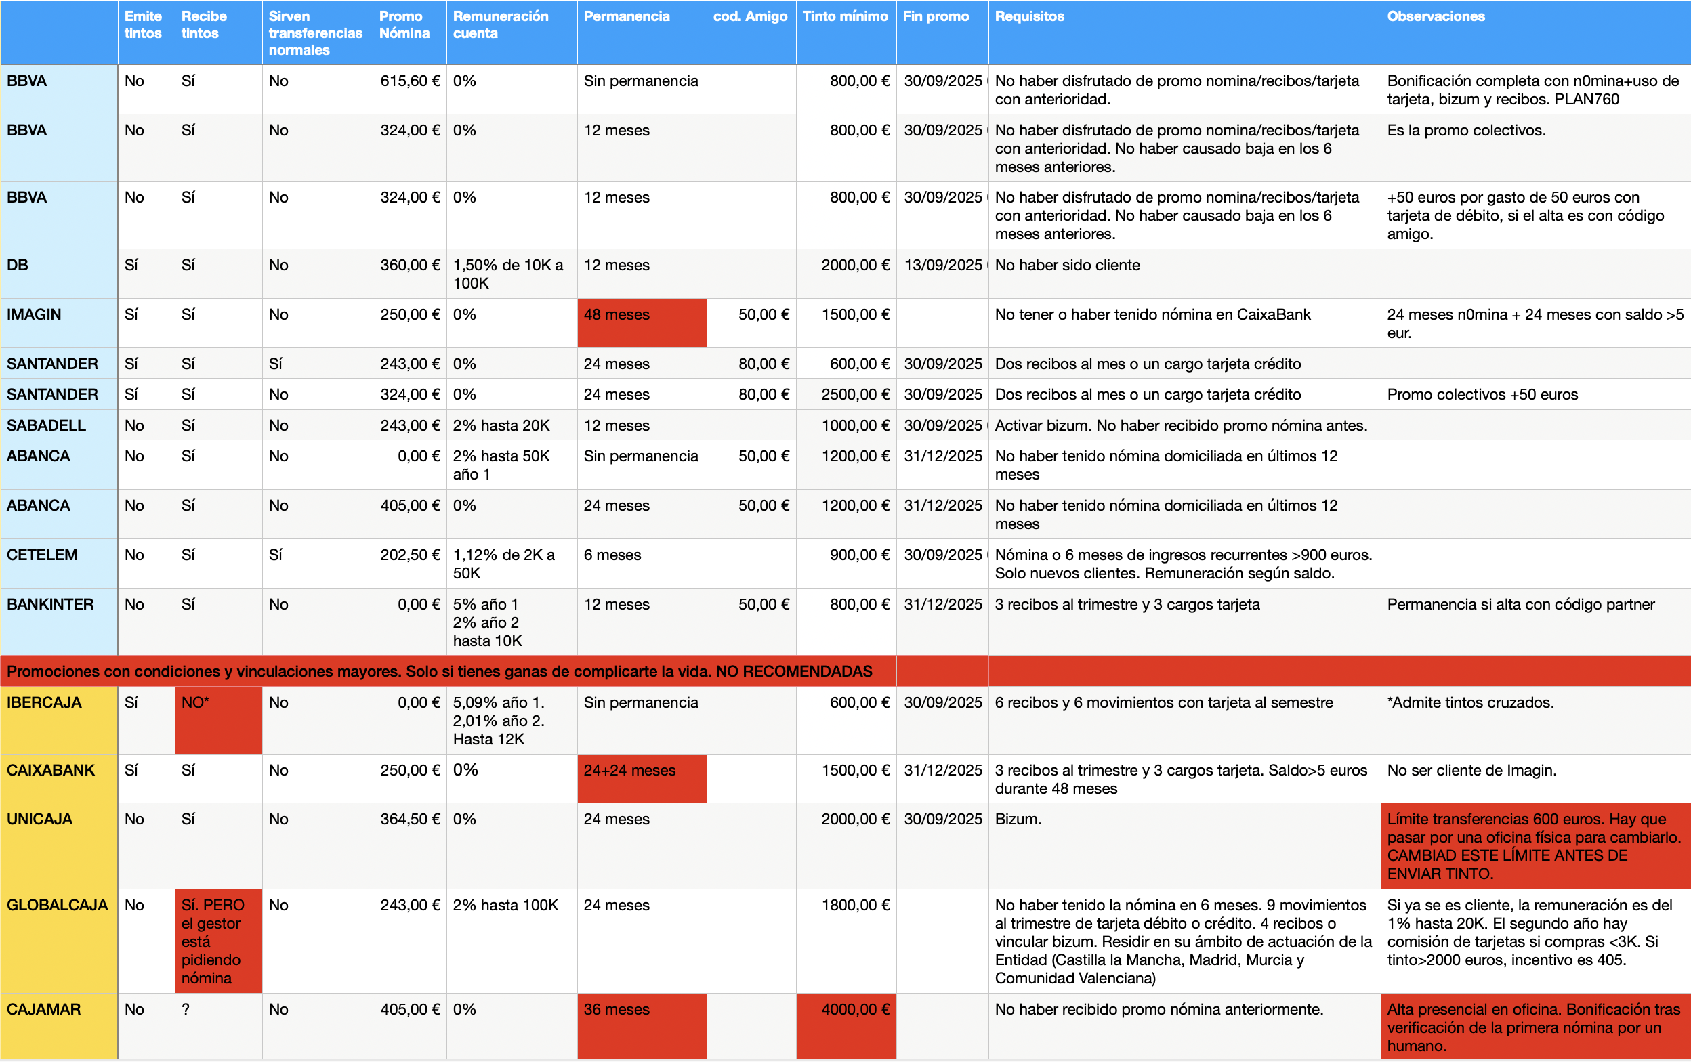This screenshot has width=1691, height=1062.
Task: Click the 'No haber sido cliente' cell
Action: coord(1185,273)
